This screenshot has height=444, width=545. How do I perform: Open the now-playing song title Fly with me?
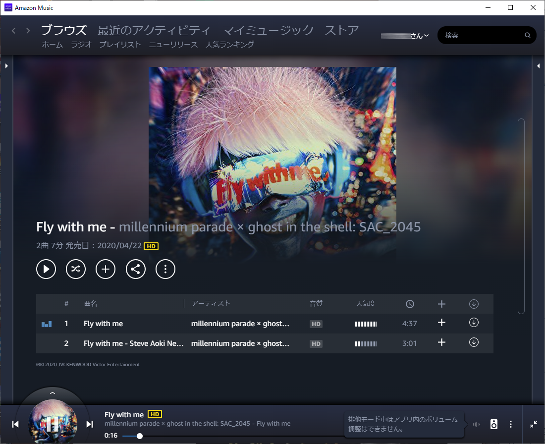click(124, 415)
